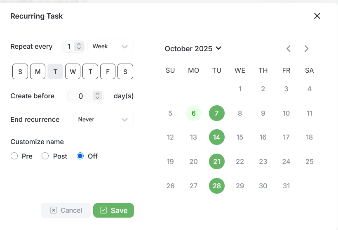This screenshot has width=338, height=230.
Task: Expand the October 2025 month picker
Action: 193,49
